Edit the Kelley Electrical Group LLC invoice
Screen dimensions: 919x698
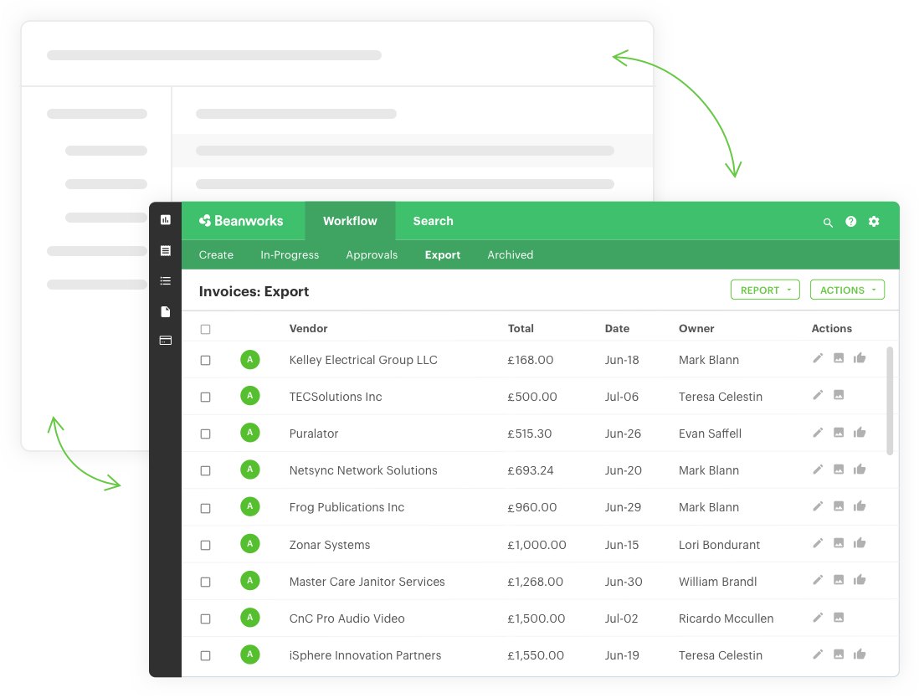818,358
